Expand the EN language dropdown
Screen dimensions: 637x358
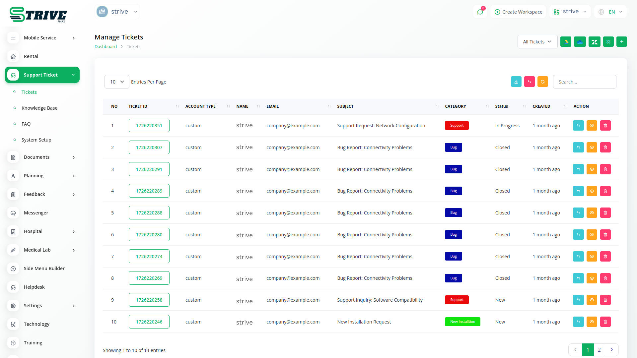coord(611,12)
